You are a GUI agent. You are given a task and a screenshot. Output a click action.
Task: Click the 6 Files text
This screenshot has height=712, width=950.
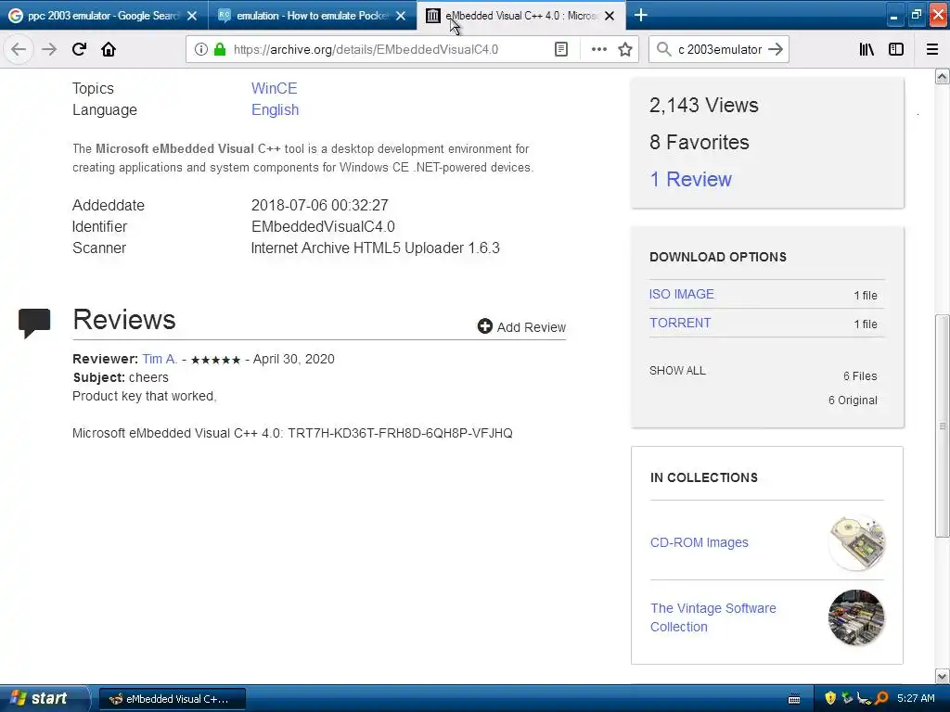click(x=860, y=376)
